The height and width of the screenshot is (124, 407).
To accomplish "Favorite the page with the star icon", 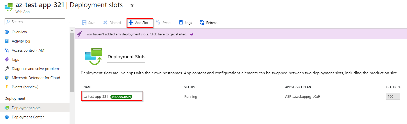I will pos(132,5).
